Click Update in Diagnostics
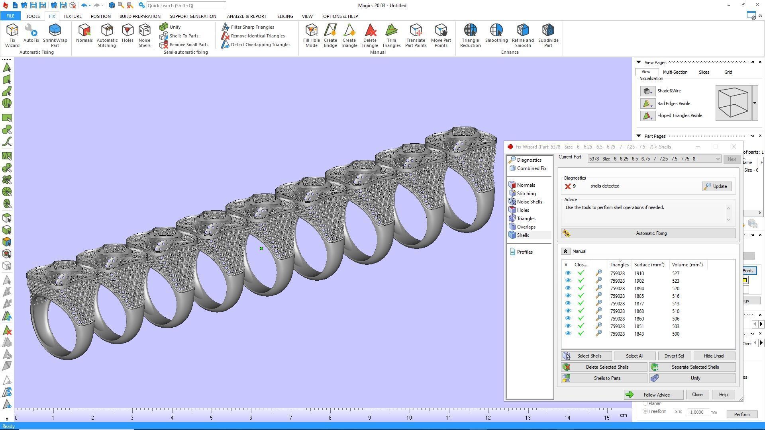 tap(716, 186)
